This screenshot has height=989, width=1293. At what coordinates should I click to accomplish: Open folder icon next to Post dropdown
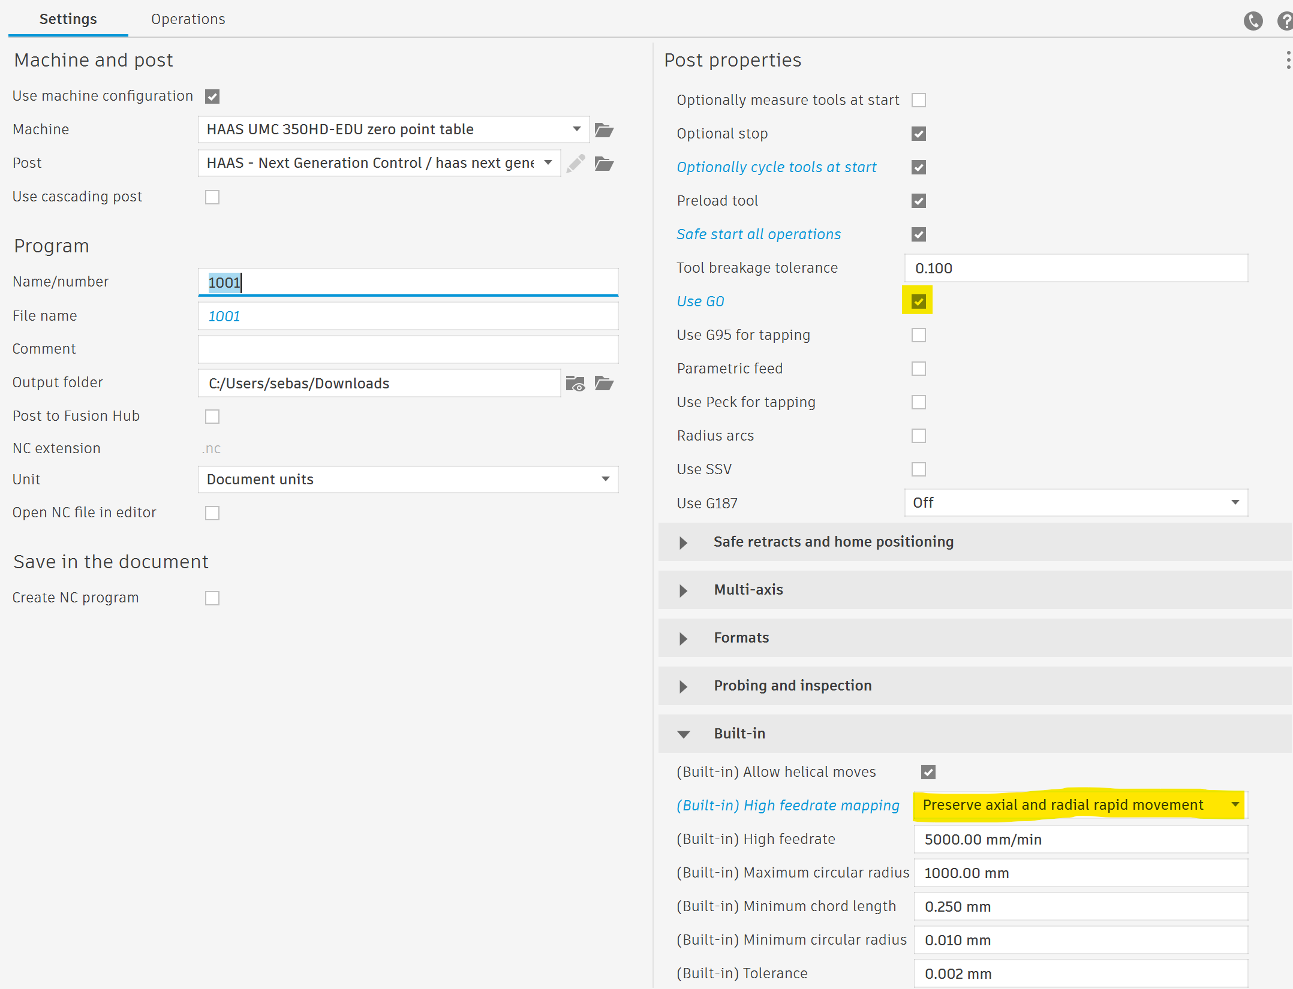click(x=604, y=163)
